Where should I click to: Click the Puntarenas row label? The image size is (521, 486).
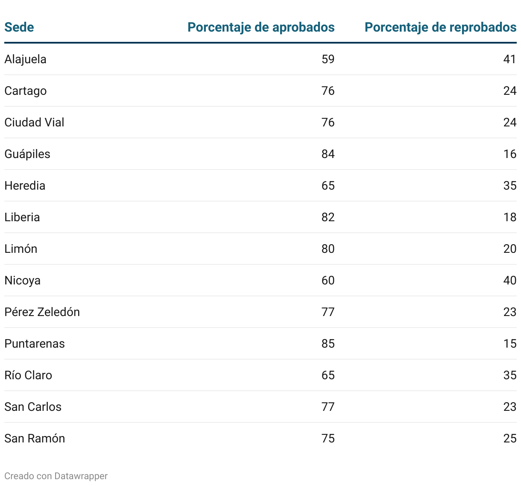[x=34, y=343]
